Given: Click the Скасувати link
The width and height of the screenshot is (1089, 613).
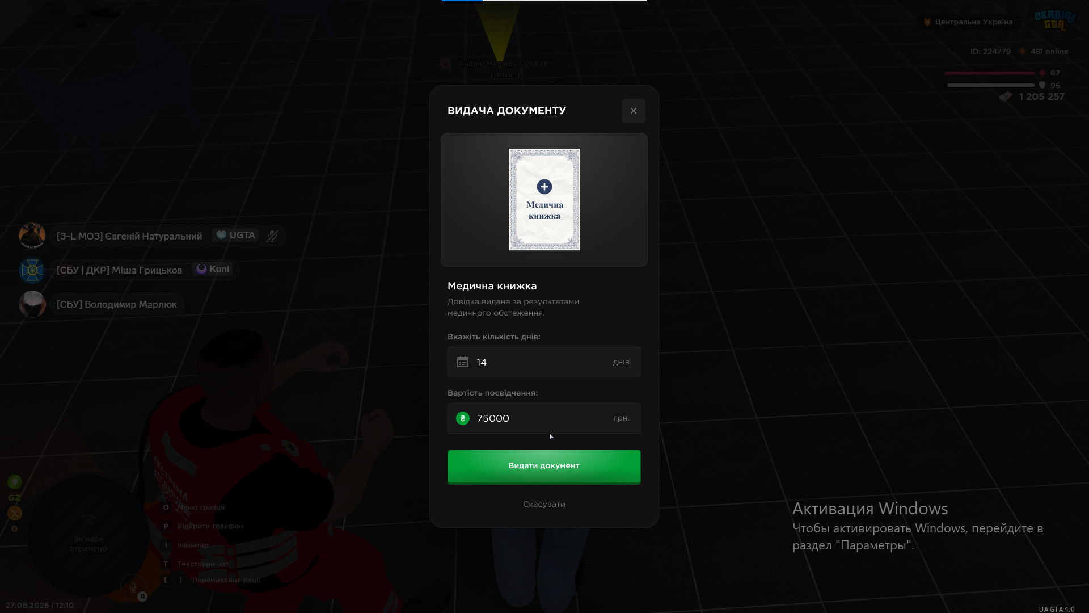Looking at the screenshot, I should coord(544,504).
